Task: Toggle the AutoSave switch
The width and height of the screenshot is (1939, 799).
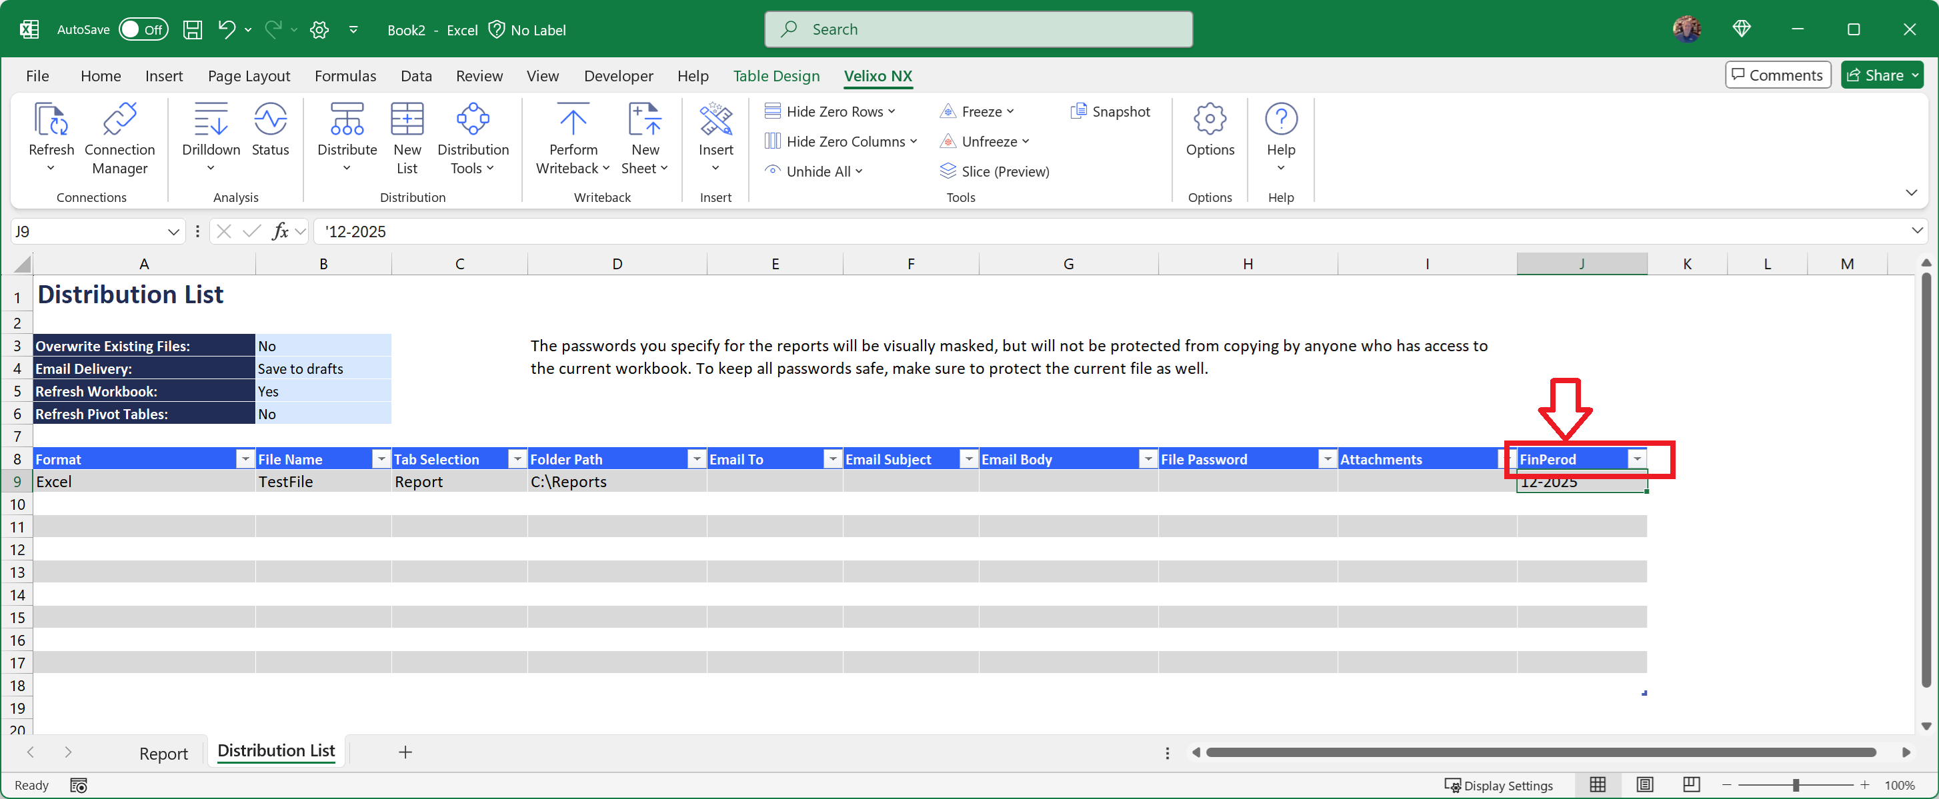Action: (x=143, y=29)
